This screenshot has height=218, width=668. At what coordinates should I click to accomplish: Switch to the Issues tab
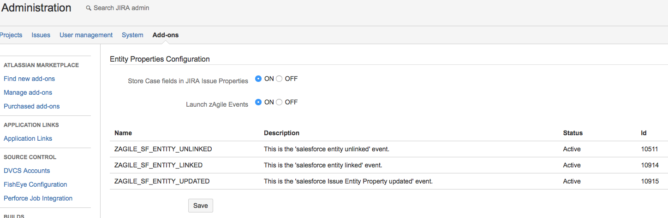[41, 35]
